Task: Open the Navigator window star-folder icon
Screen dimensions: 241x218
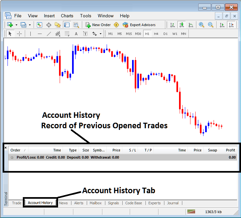Action: click(x=58, y=25)
